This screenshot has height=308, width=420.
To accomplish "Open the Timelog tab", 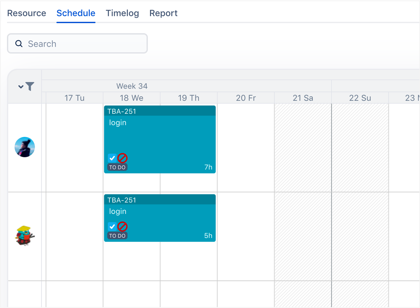I will click(122, 13).
